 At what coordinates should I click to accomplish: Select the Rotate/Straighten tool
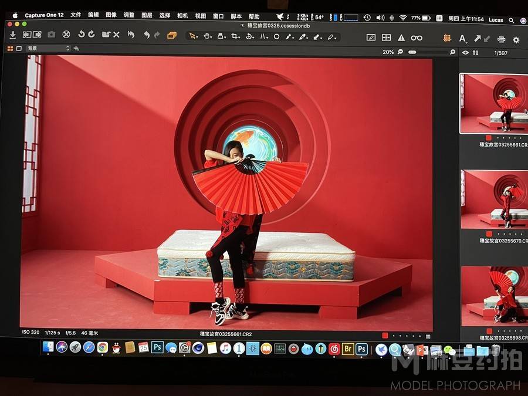coord(249,36)
